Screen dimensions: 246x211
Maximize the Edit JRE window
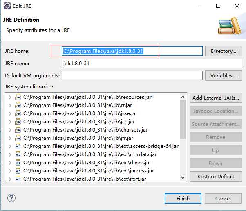[x=218, y=6]
